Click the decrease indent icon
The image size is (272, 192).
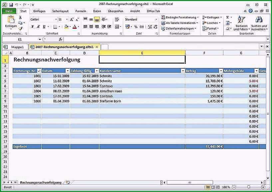click(x=104, y=27)
